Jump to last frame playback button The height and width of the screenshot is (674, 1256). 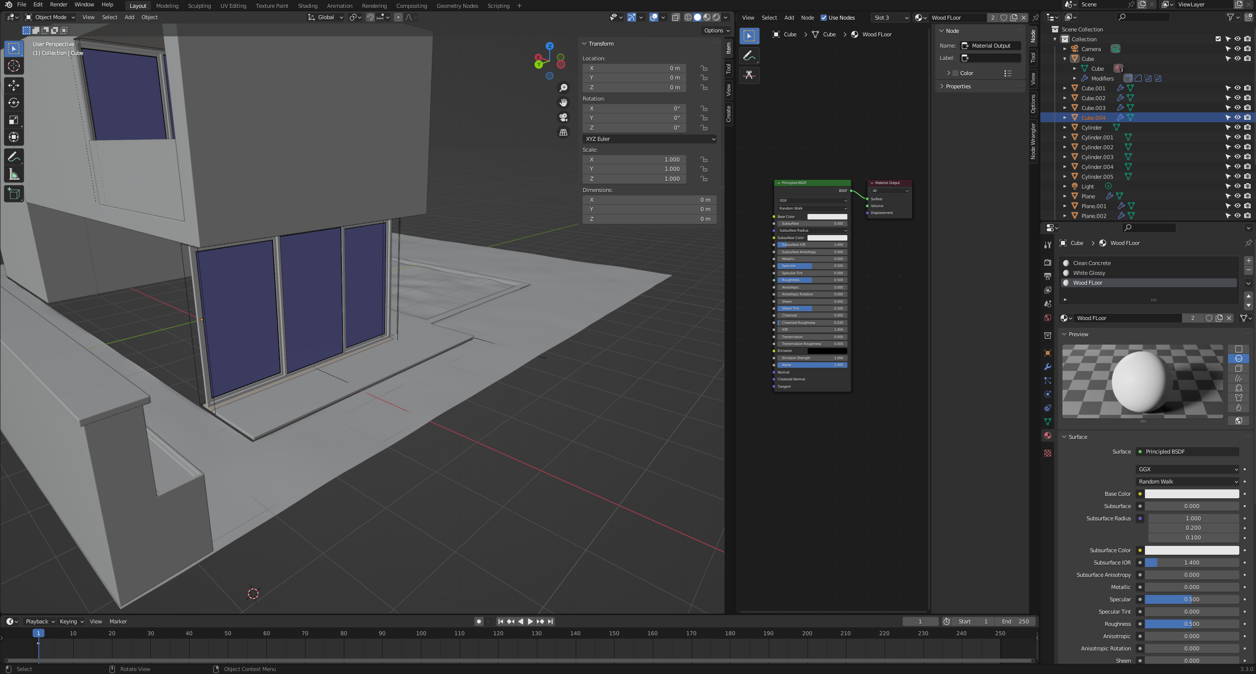[x=551, y=621]
